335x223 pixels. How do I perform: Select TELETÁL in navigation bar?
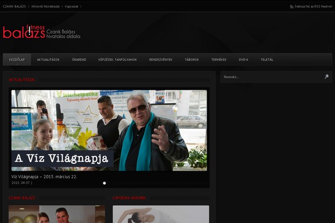click(267, 60)
